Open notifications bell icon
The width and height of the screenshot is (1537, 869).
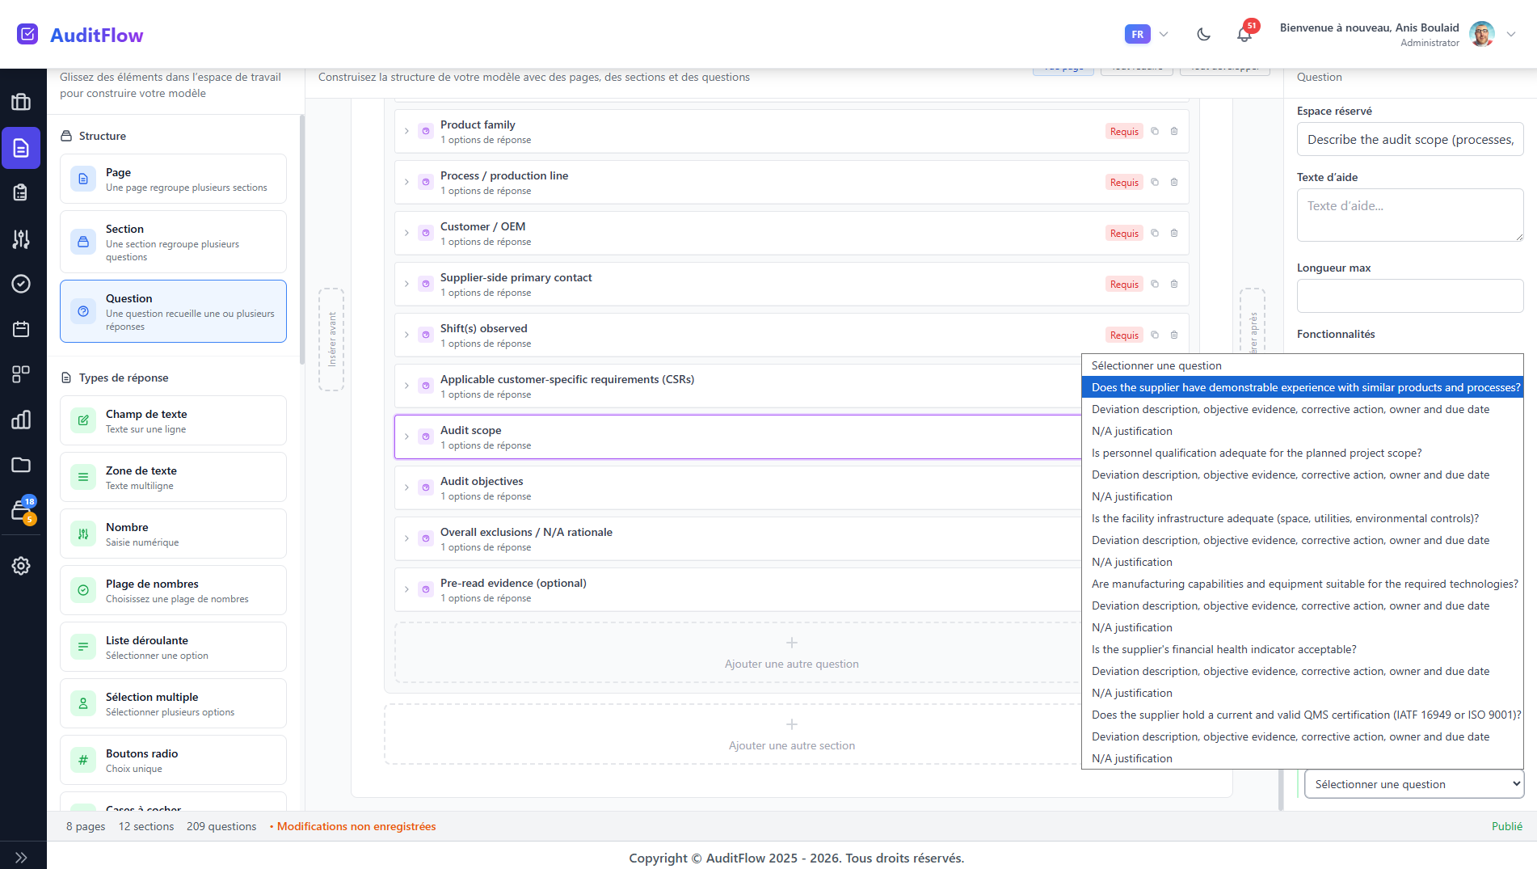pyautogui.click(x=1244, y=34)
